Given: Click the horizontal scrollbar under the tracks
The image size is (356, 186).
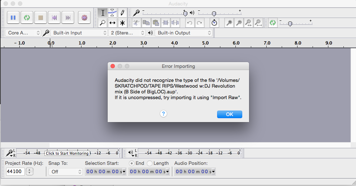Looking at the screenshot, I should click(176, 145).
